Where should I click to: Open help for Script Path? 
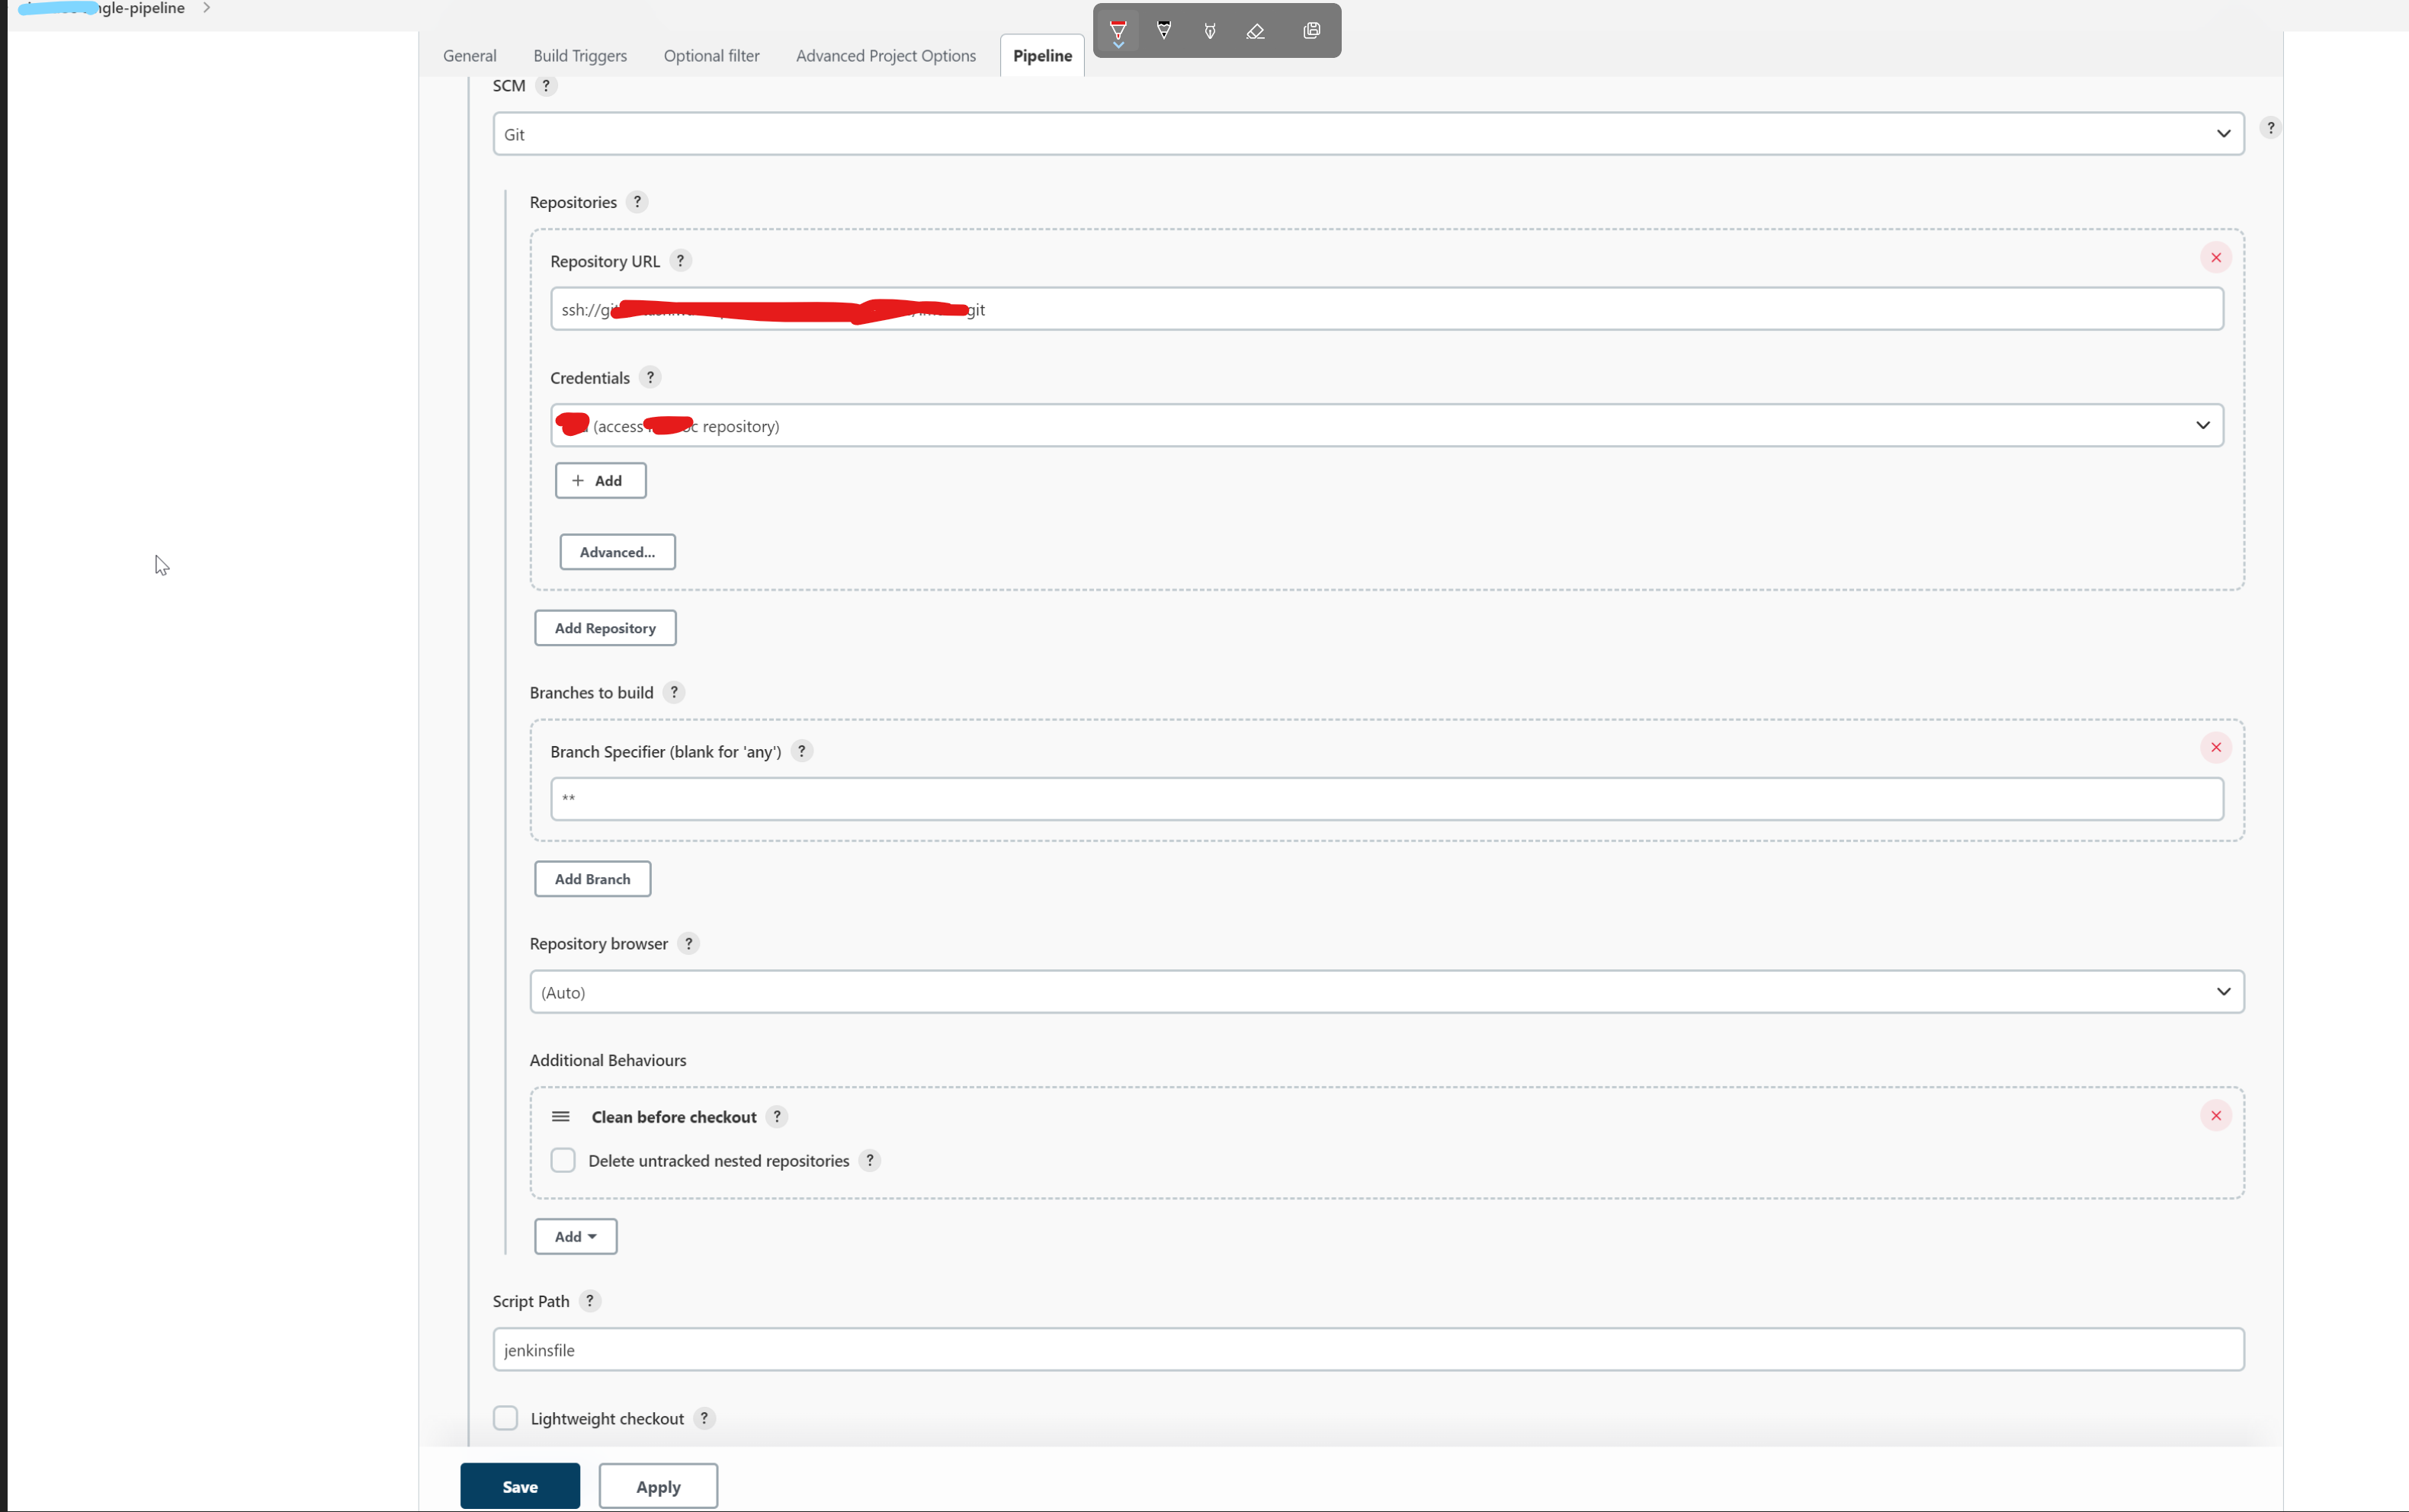coord(589,1300)
